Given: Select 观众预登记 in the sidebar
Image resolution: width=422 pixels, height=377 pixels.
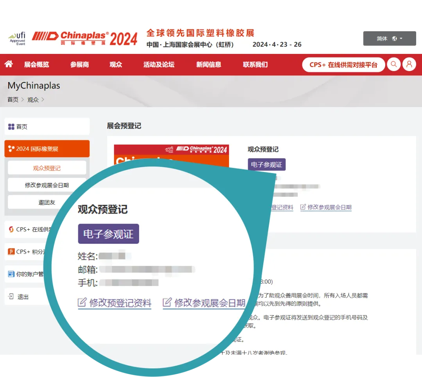Looking at the screenshot, I should click(x=47, y=168).
